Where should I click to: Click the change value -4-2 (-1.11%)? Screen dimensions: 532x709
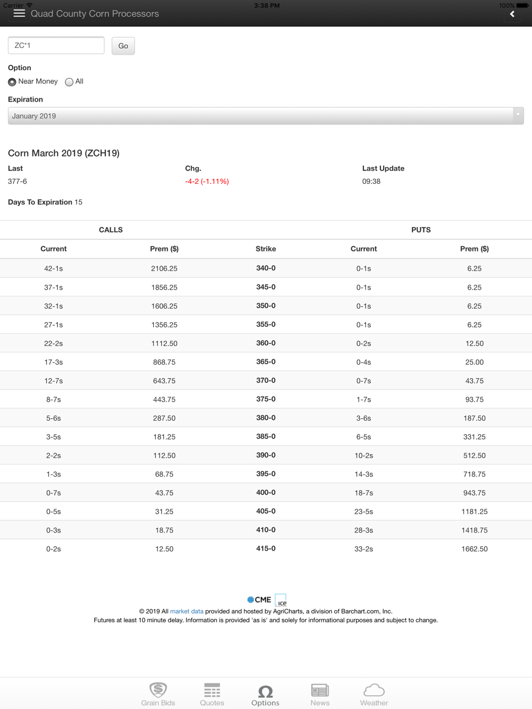(207, 181)
